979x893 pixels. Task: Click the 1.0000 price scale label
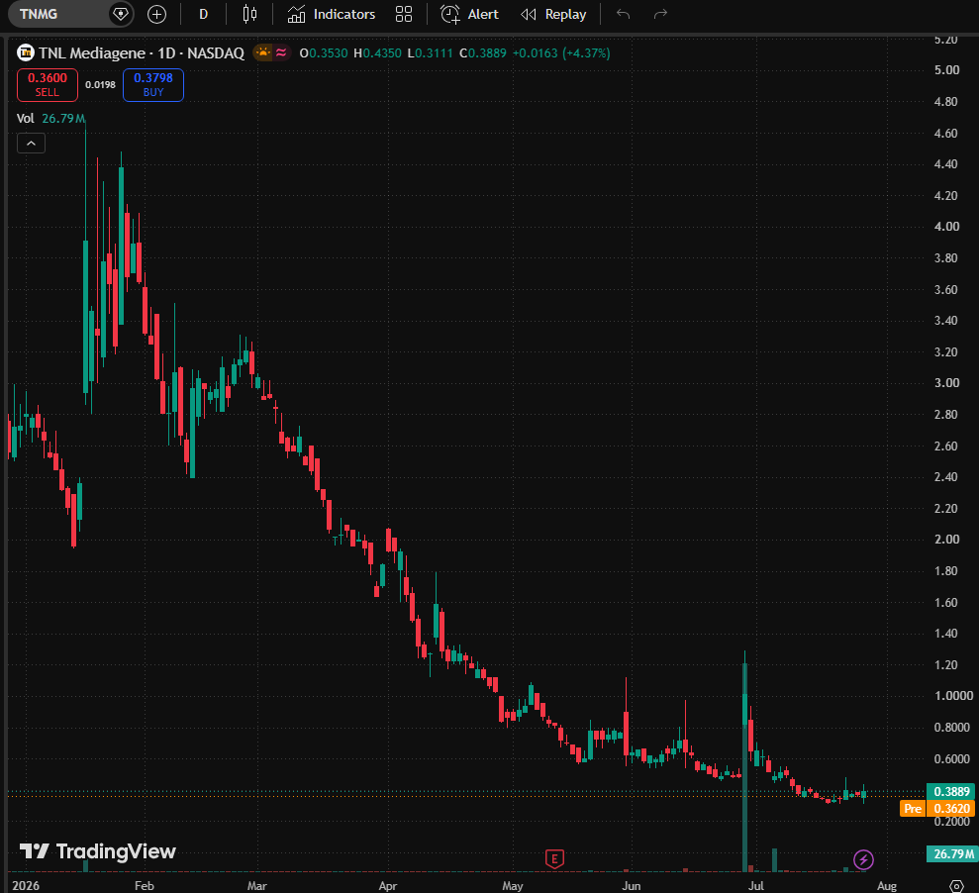point(953,696)
